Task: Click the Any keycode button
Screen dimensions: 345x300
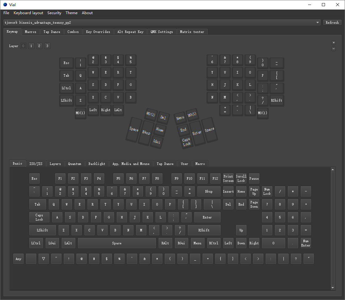Action: point(18,259)
